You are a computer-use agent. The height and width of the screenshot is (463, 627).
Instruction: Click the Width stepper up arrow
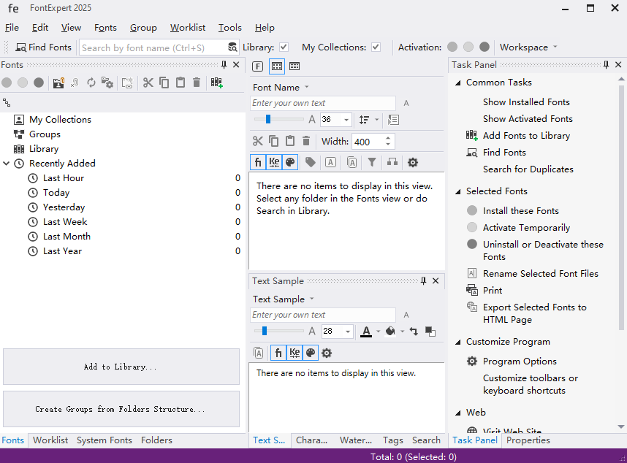tap(388, 138)
